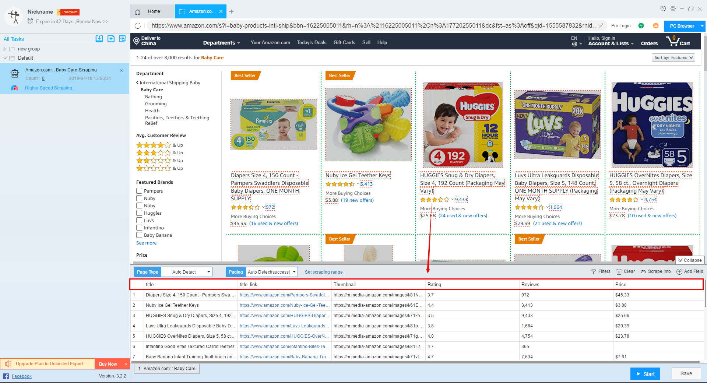
Task: Click the Add Field plus icon
Action: point(679,272)
